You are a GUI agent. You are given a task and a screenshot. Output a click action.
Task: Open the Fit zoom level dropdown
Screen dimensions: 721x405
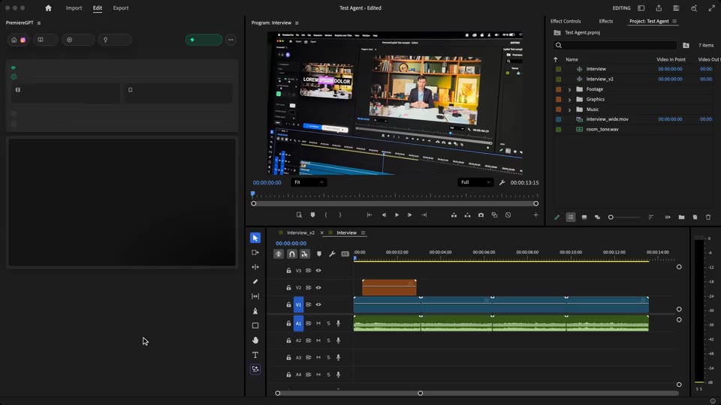click(x=309, y=182)
